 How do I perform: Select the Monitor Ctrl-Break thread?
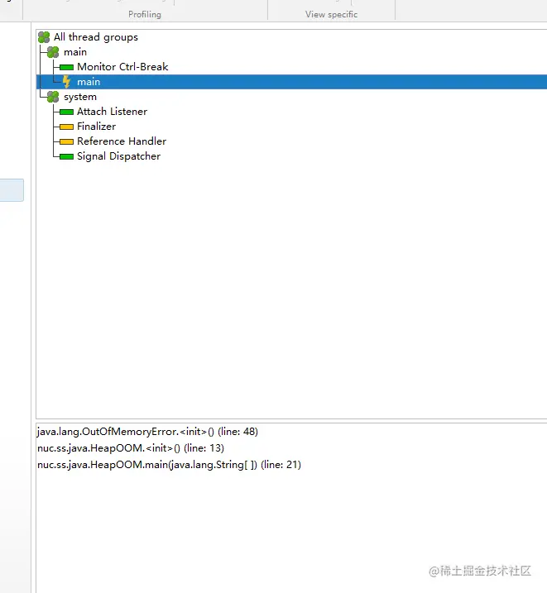[122, 67]
